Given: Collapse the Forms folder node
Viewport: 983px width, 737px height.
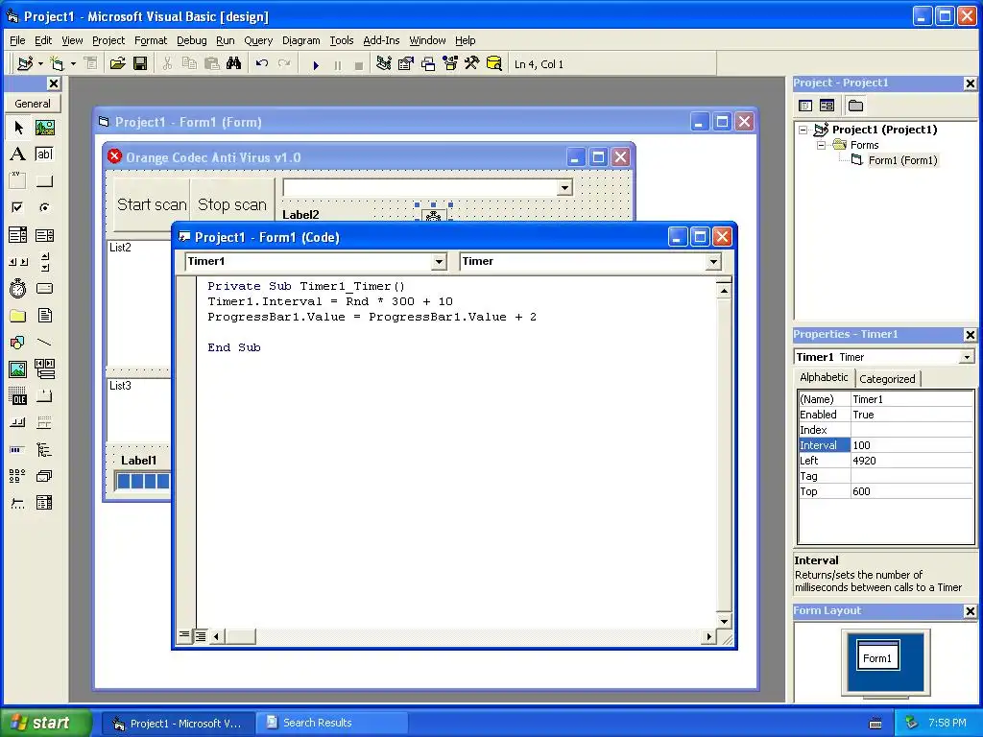Looking at the screenshot, I should tap(822, 146).
